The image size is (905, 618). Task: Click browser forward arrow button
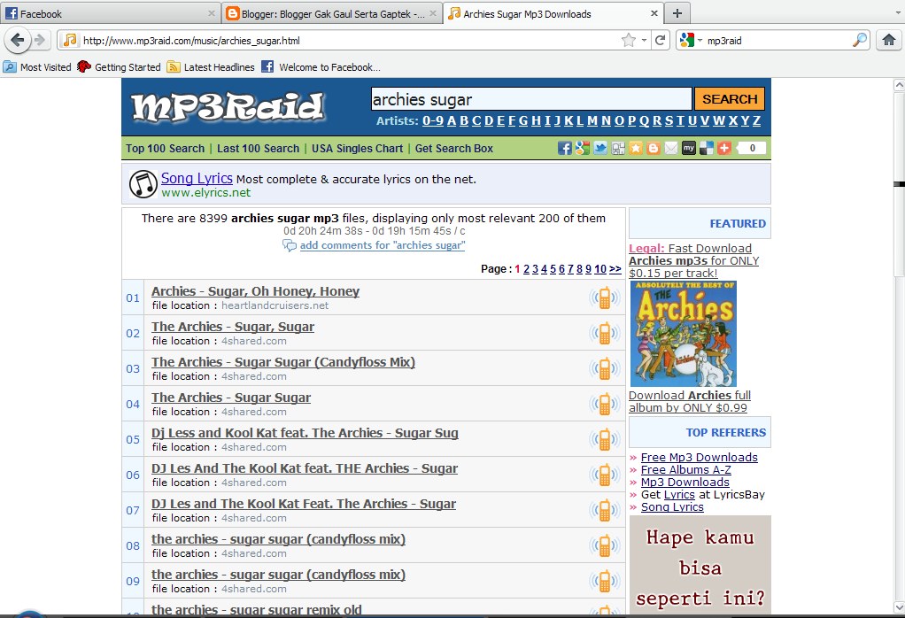point(39,40)
